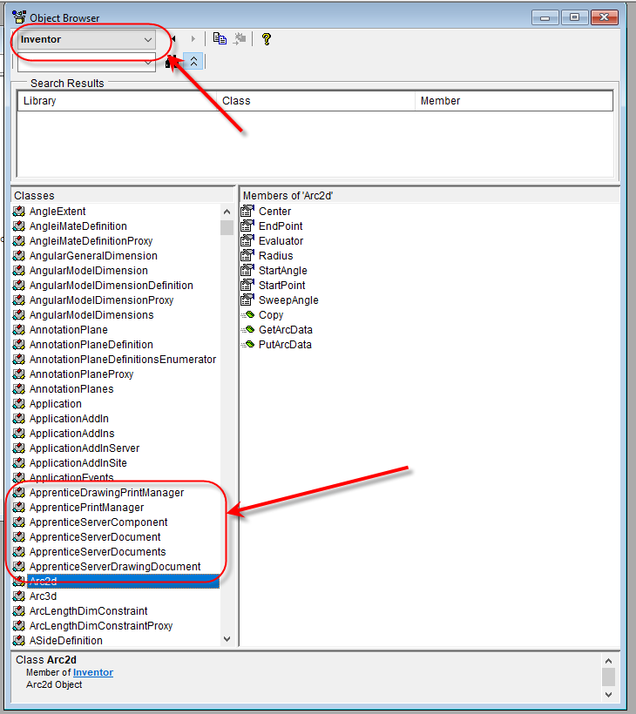The width and height of the screenshot is (636, 714).
Task: Click the EndPoint property icon
Action: pyautogui.click(x=247, y=226)
